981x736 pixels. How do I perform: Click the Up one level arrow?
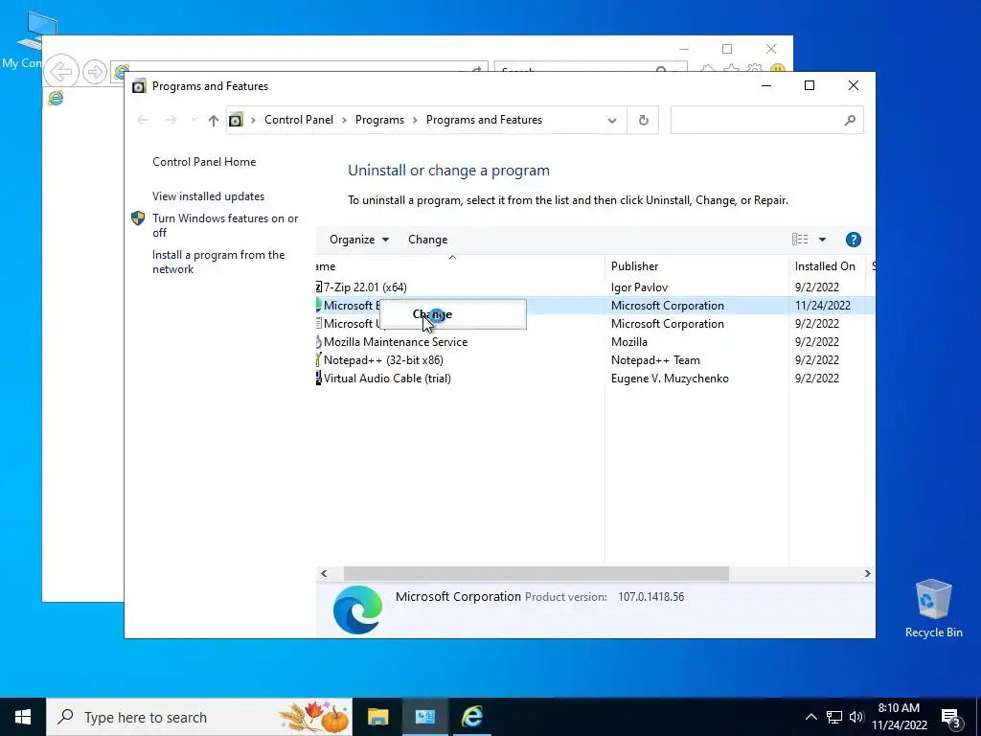click(x=214, y=120)
